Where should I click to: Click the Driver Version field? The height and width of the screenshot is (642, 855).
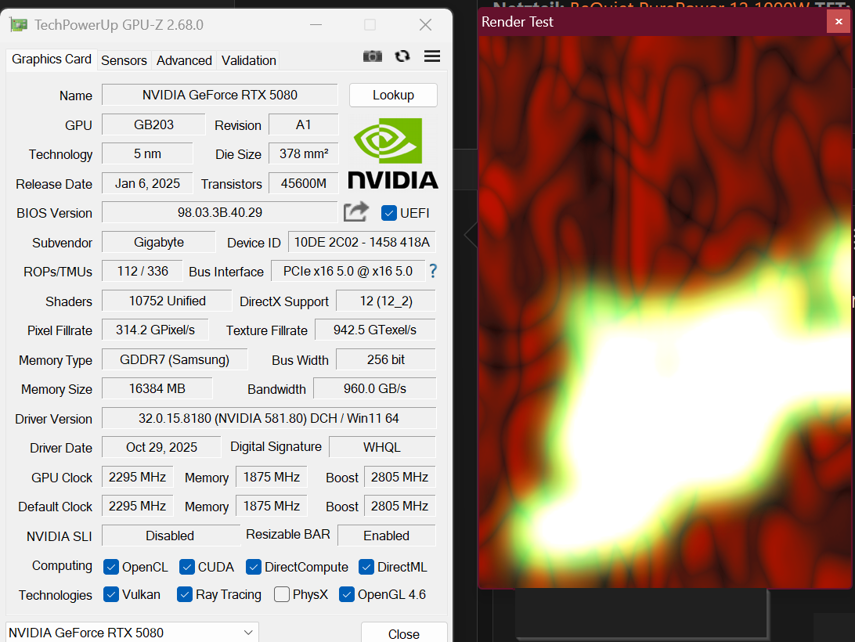[x=269, y=418]
